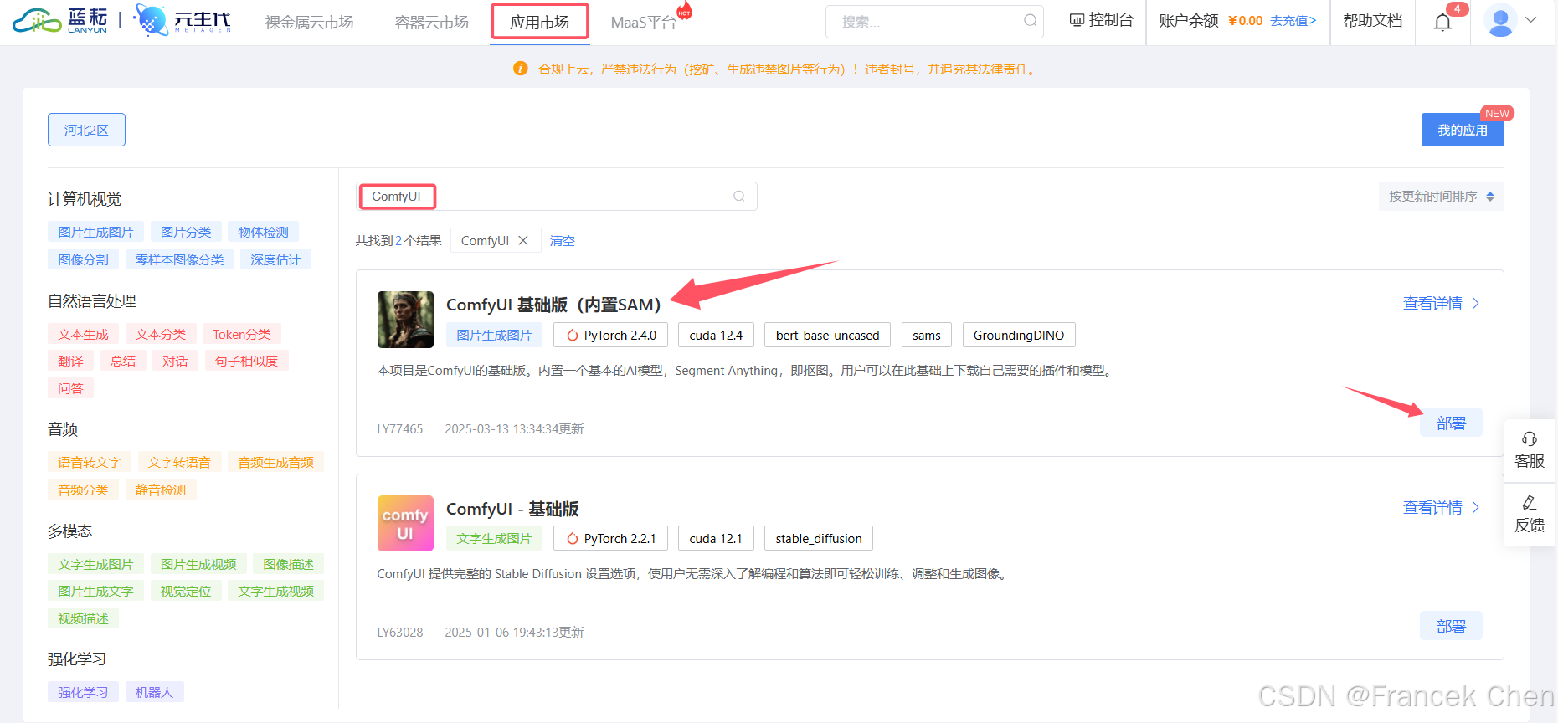Filter by 音频分类 tag

(83, 490)
